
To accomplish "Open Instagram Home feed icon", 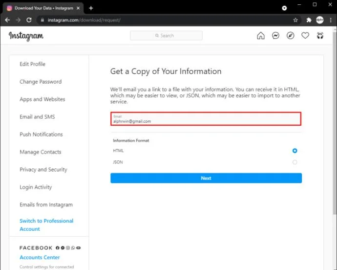I will pyautogui.click(x=261, y=36).
